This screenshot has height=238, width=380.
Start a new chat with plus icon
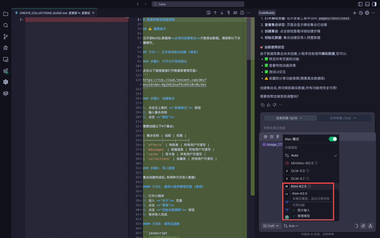(x=355, y=13)
